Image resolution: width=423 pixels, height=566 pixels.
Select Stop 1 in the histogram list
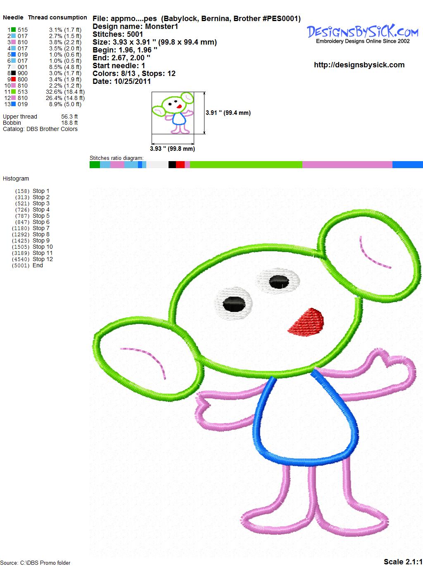40,191
